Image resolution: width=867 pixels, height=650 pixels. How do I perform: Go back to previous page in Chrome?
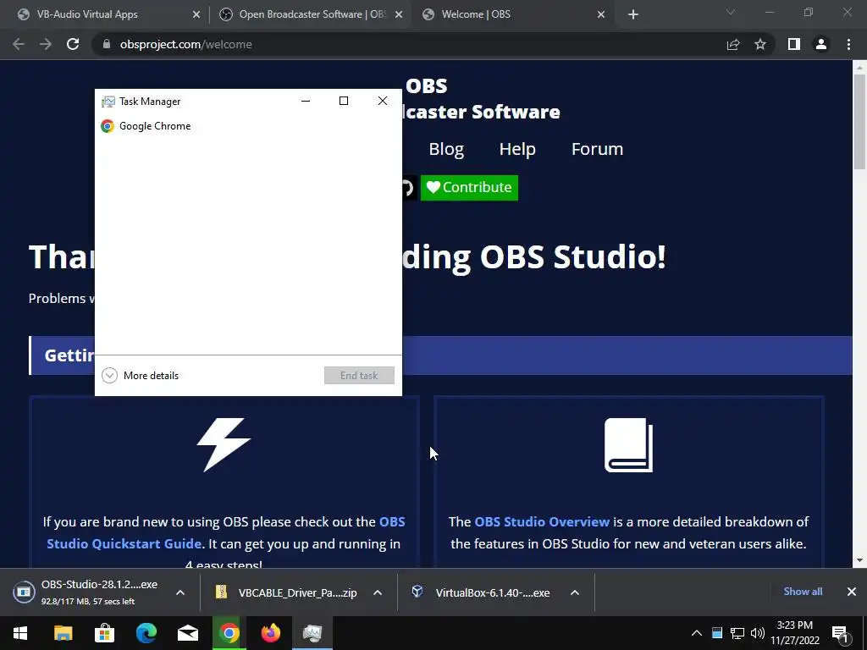tap(19, 44)
